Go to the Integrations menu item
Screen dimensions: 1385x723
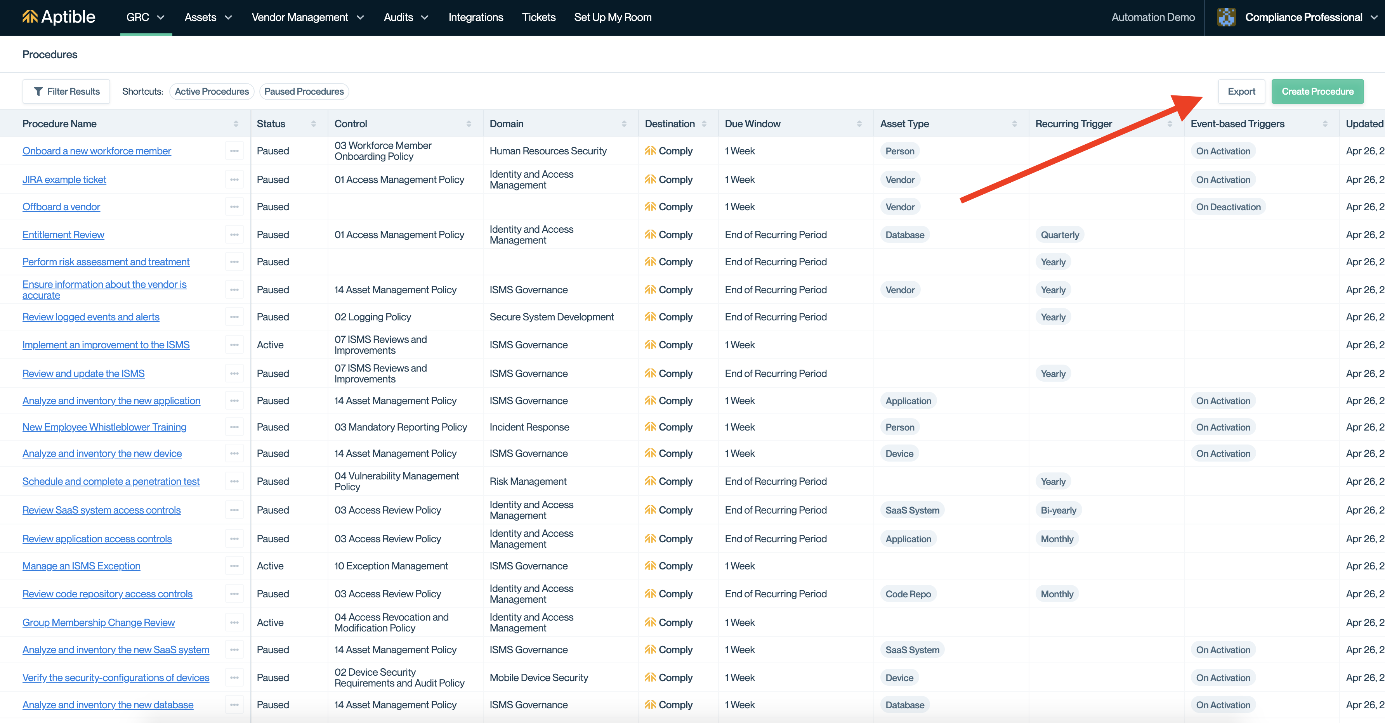476,17
